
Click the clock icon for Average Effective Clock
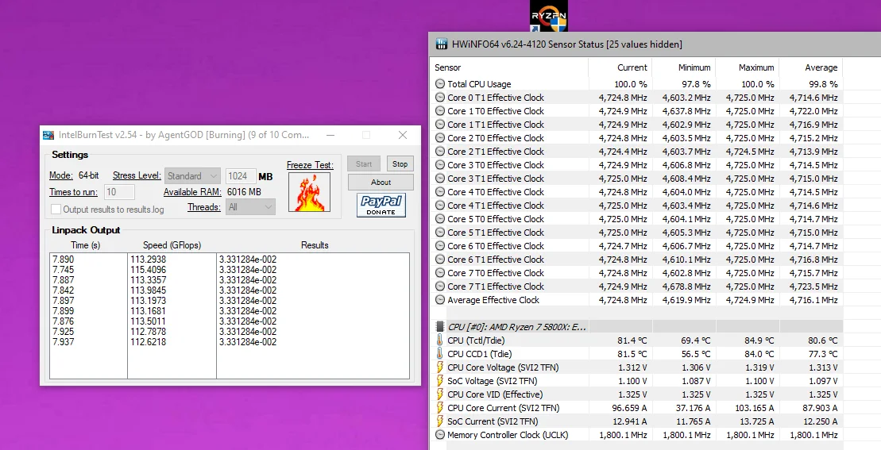coord(440,300)
